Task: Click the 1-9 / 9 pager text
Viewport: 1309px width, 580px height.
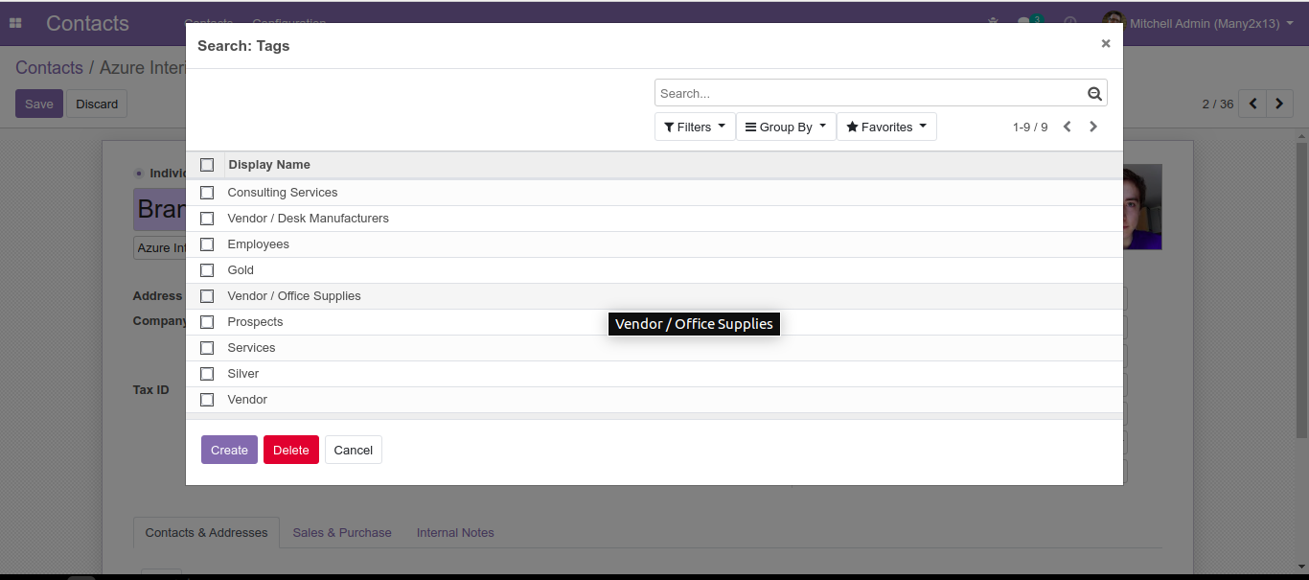Action: pos(1030,127)
